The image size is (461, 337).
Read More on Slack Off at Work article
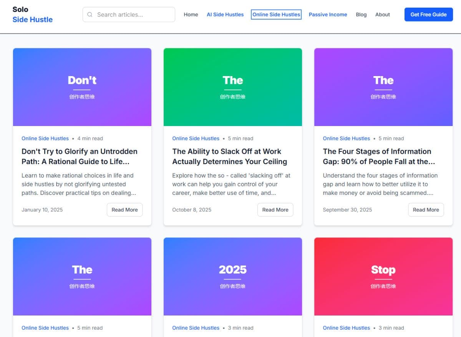click(275, 210)
